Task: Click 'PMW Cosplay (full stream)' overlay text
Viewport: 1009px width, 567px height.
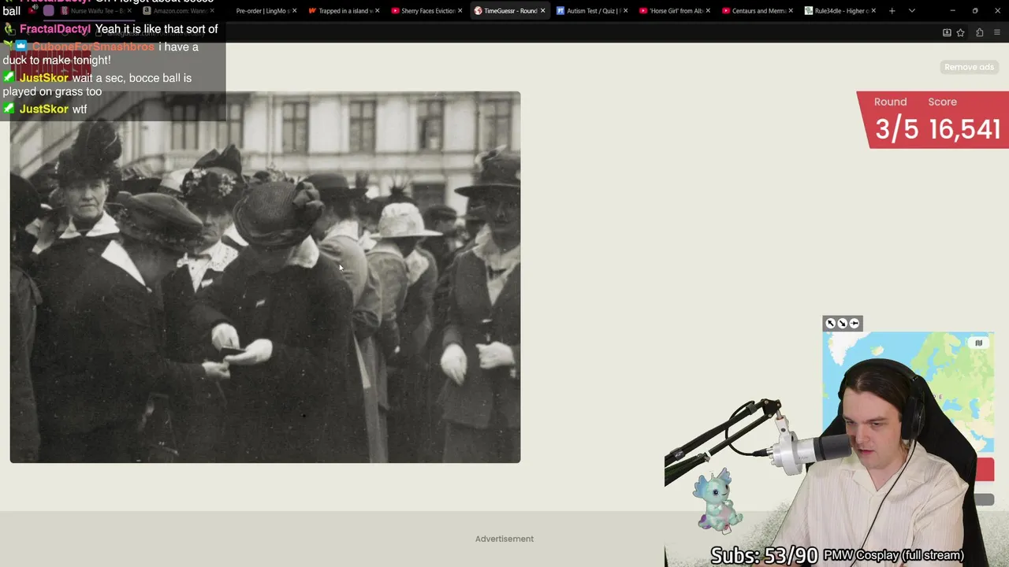Action: pyautogui.click(x=894, y=555)
